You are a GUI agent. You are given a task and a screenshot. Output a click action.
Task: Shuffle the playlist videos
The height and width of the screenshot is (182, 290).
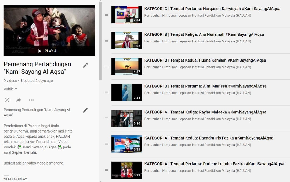(7, 100)
